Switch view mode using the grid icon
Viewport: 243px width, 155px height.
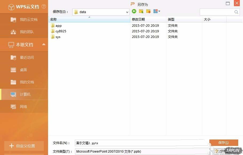(x=155, y=12)
